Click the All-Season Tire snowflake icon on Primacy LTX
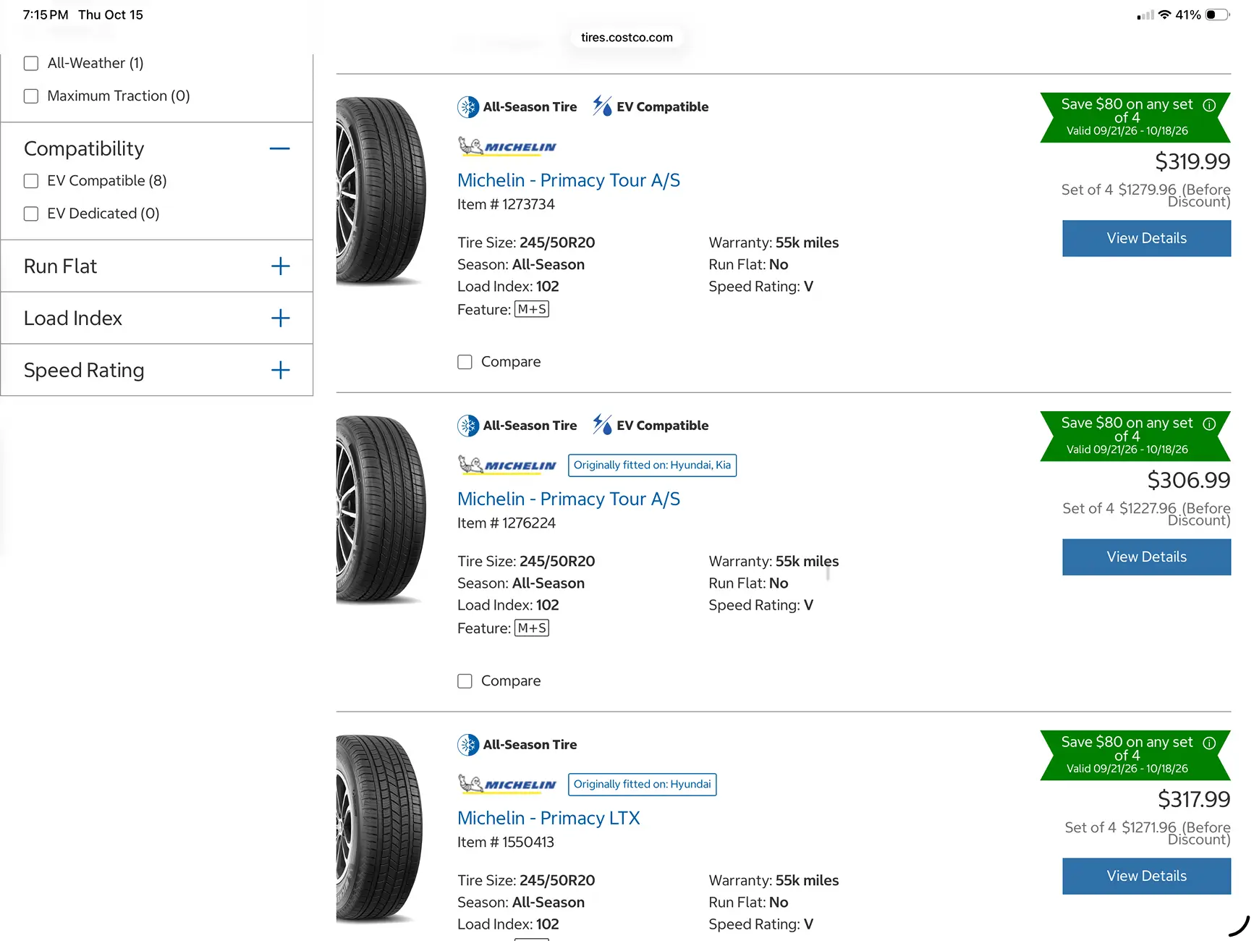 (x=468, y=745)
